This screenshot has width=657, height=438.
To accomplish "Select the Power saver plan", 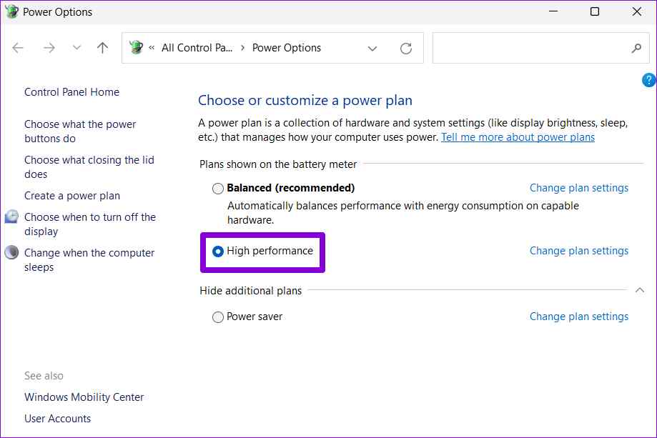I will coord(218,317).
